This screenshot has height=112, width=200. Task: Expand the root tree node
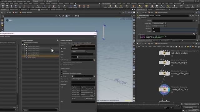(x=23, y=44)
